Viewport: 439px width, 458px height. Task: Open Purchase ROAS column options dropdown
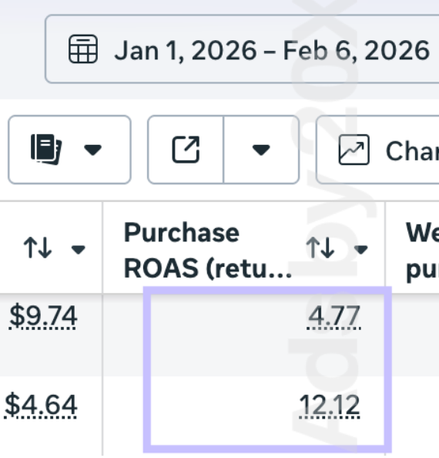pos(360,250)
